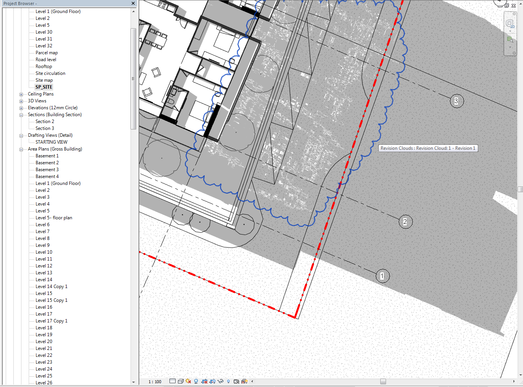Enable Temporary Hide/Isolate with the glasses icon
This screenshot has height=387, width=523.
pos(220,381)
